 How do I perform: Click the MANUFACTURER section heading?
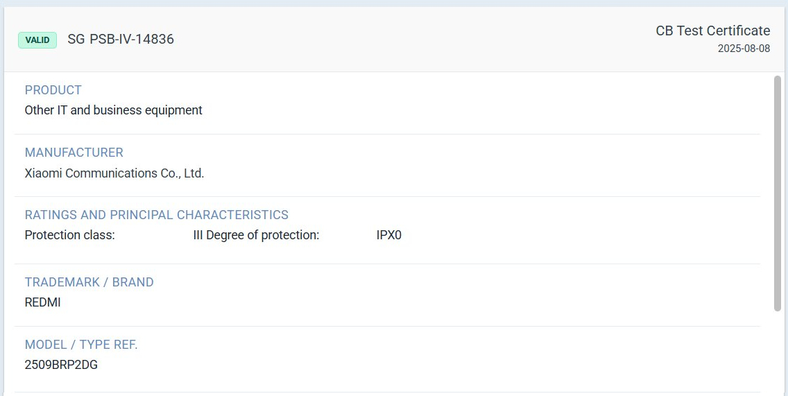tap(74, 153)
